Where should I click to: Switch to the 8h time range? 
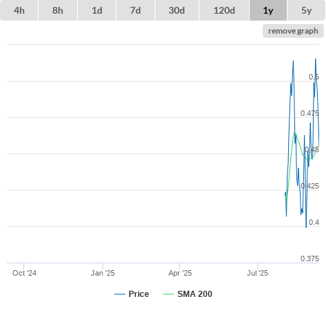click(58, 10)
